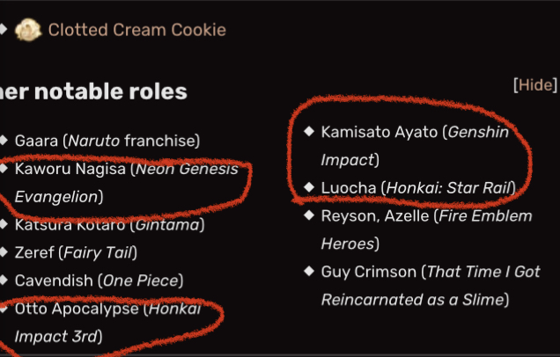Image resolution: width=560 pixels, height=357 pixels.
Task: Click the italic 'Genshin' title text
Action: (478, 132)
